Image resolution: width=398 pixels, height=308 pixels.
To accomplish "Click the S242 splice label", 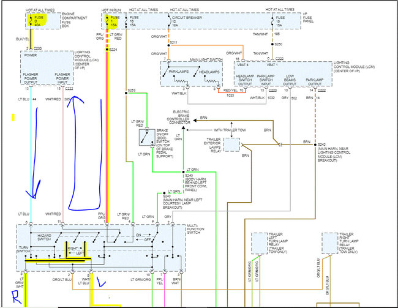I will click(321, 145).
